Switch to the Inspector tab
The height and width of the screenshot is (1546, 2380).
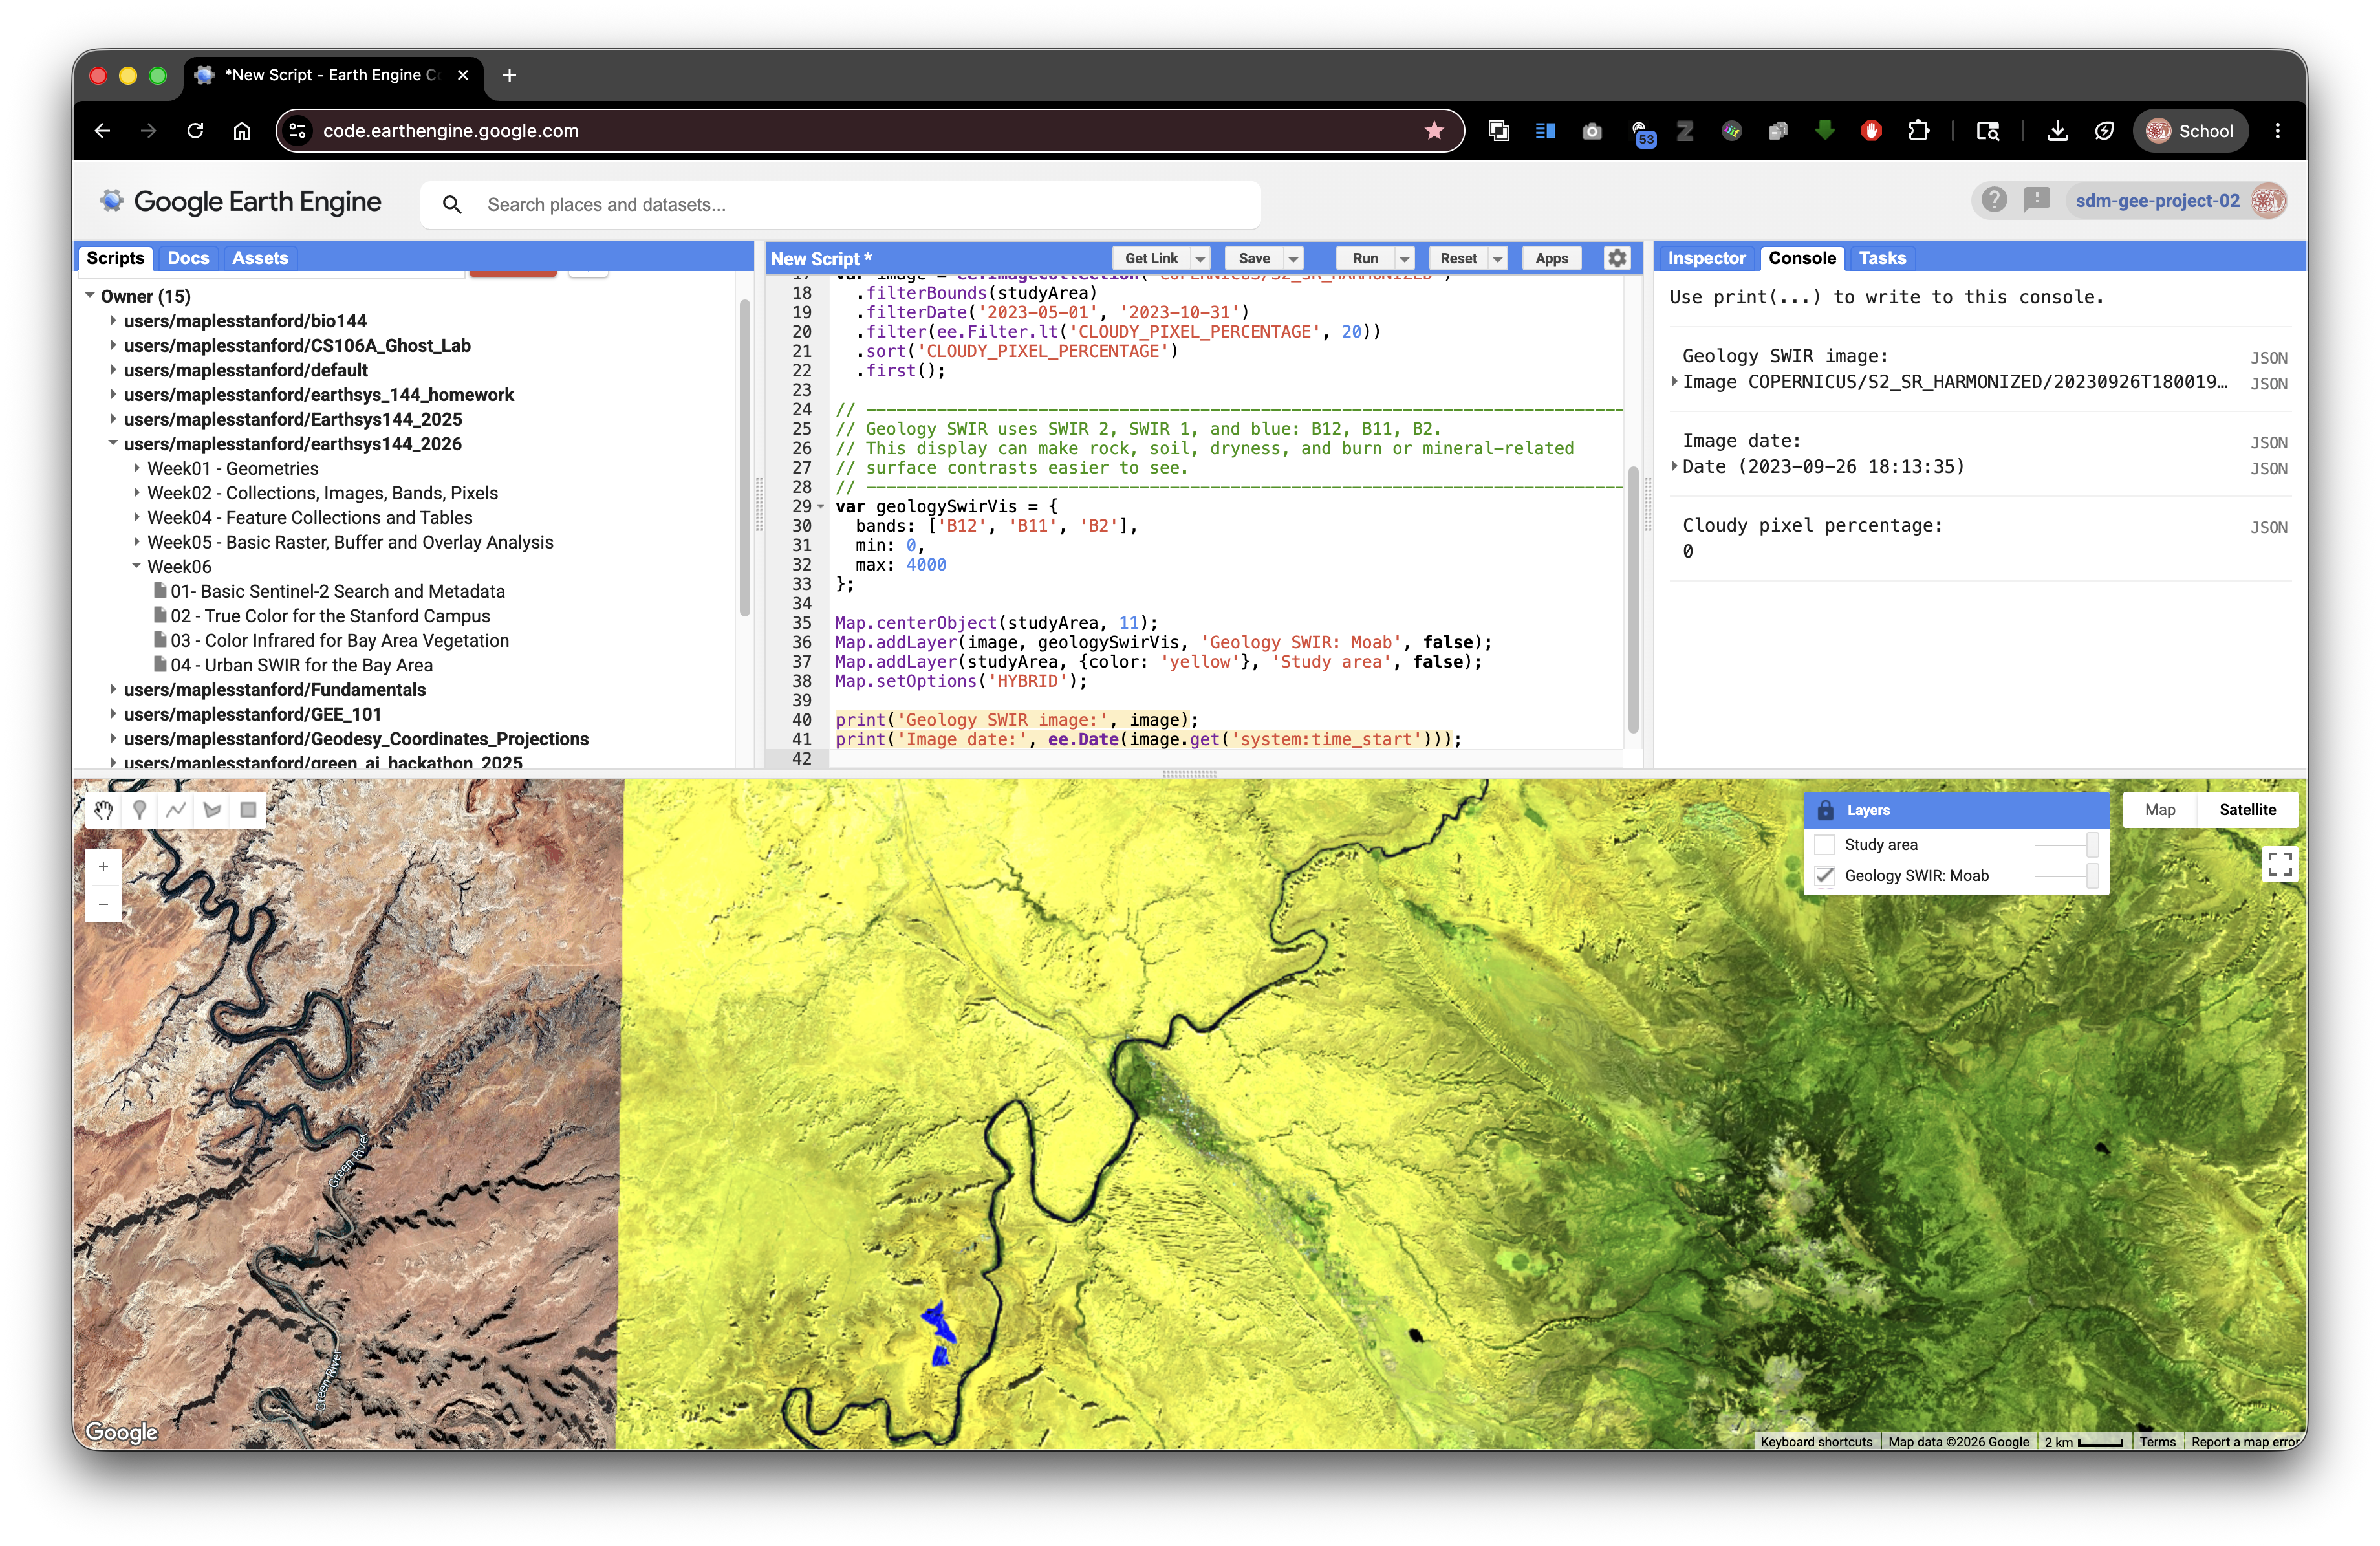click(x=1706, y=258)
